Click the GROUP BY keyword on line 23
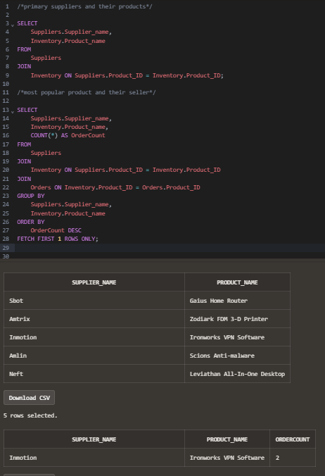The image size is (325, 476). [31, 196]
